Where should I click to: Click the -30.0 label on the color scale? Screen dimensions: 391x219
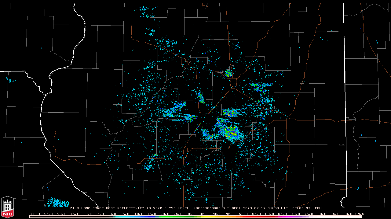34,214
